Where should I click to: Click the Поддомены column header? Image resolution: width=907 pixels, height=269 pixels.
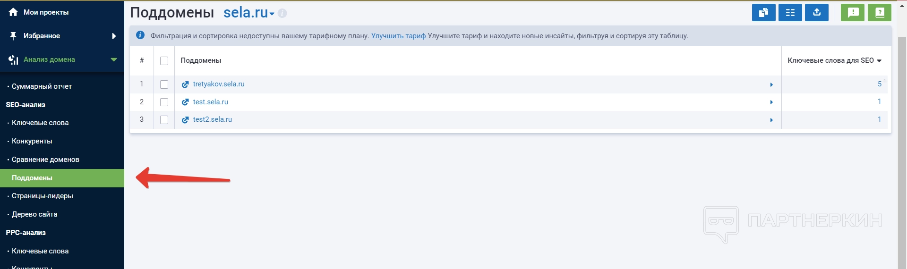point(201,60)
